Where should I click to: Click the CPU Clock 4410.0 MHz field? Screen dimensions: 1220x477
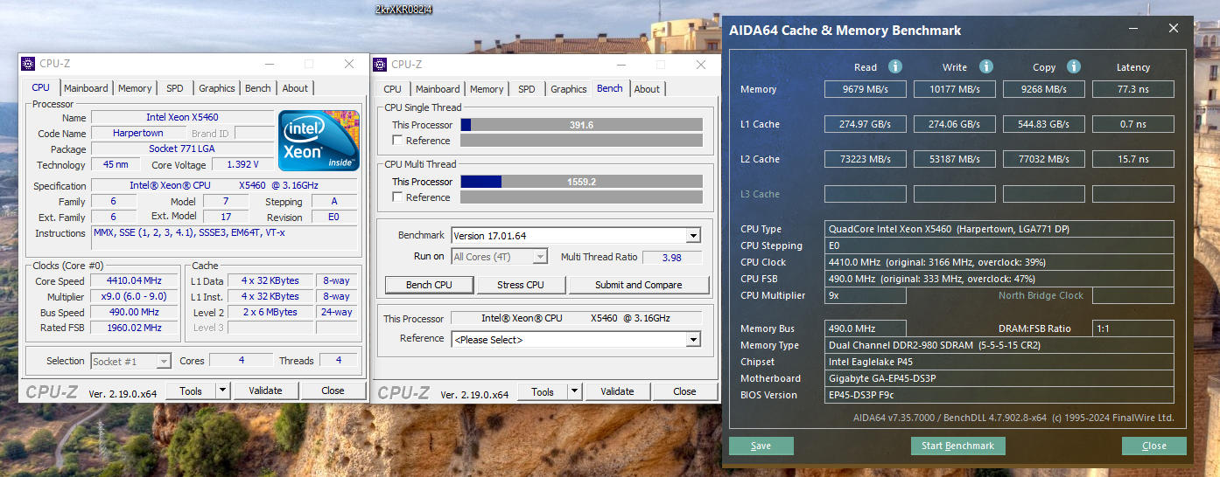pyautogui.click(x=999, y=262)
